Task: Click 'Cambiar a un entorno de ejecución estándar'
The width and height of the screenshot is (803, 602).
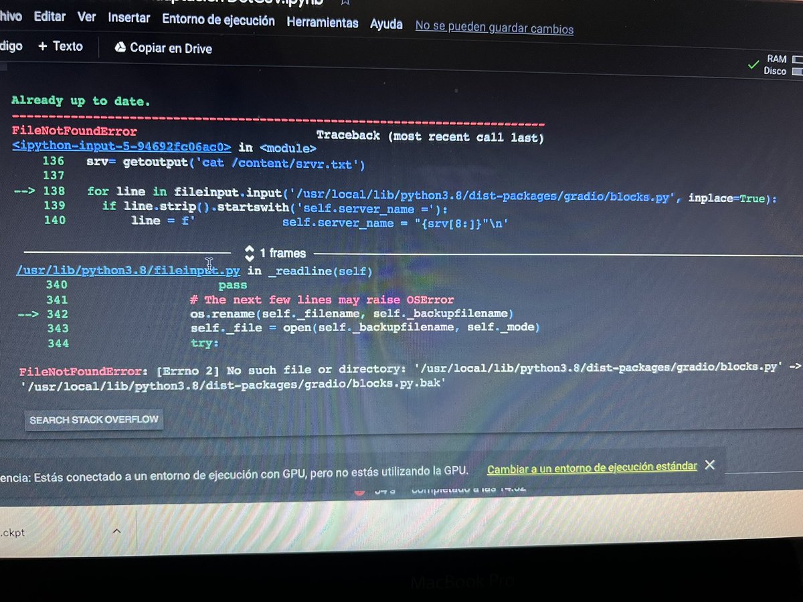Action: click(x=592, y=468)
